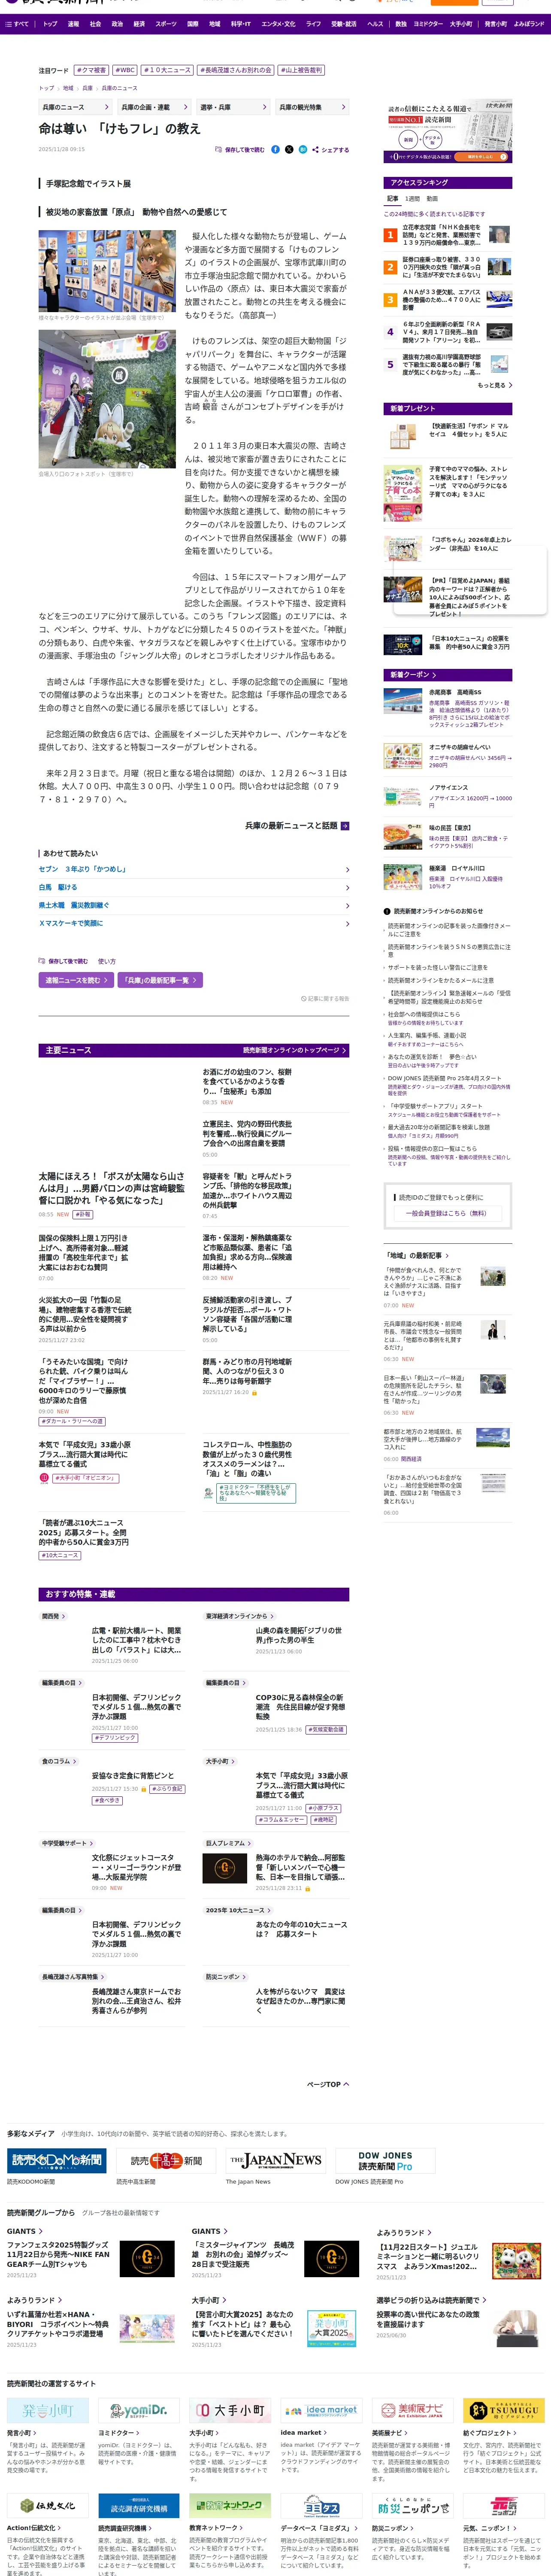The width and height of the screenshot is (551, 2576).
Task: Open the yomiDr. logo
Action: tap(139, 2410)
